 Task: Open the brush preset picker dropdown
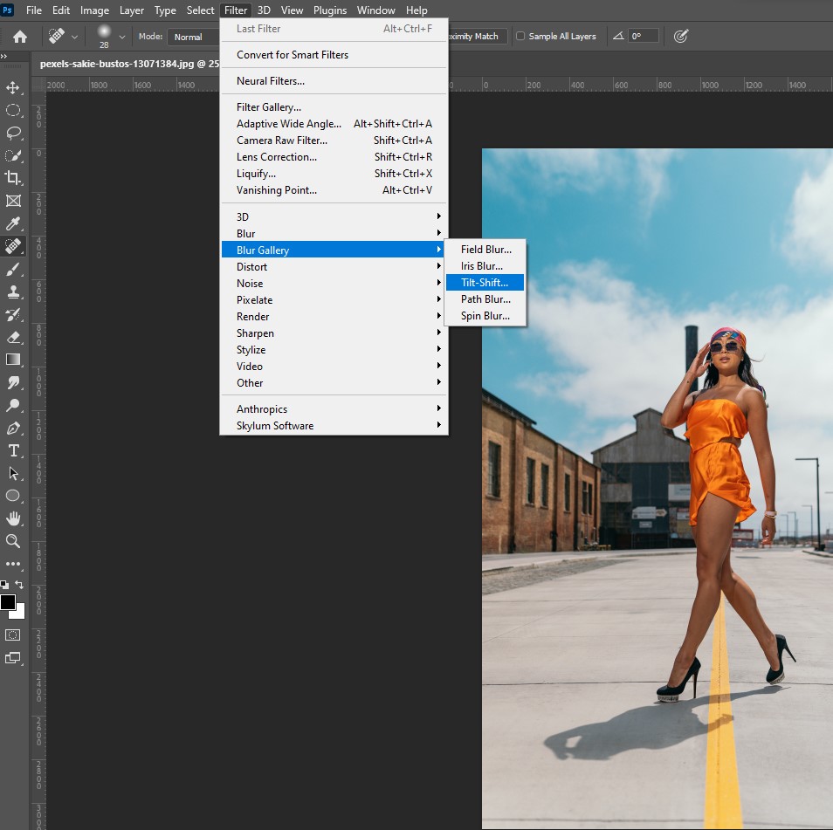121,37
